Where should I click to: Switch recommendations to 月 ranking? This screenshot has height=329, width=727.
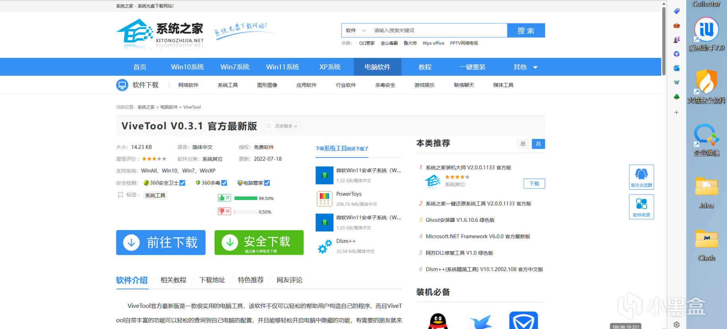(x=538, y=144)
